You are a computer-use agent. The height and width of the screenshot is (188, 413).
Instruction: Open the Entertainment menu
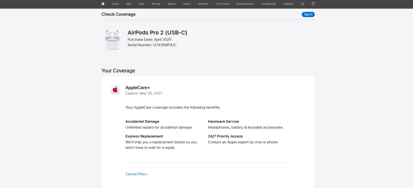tap(245, 4)
